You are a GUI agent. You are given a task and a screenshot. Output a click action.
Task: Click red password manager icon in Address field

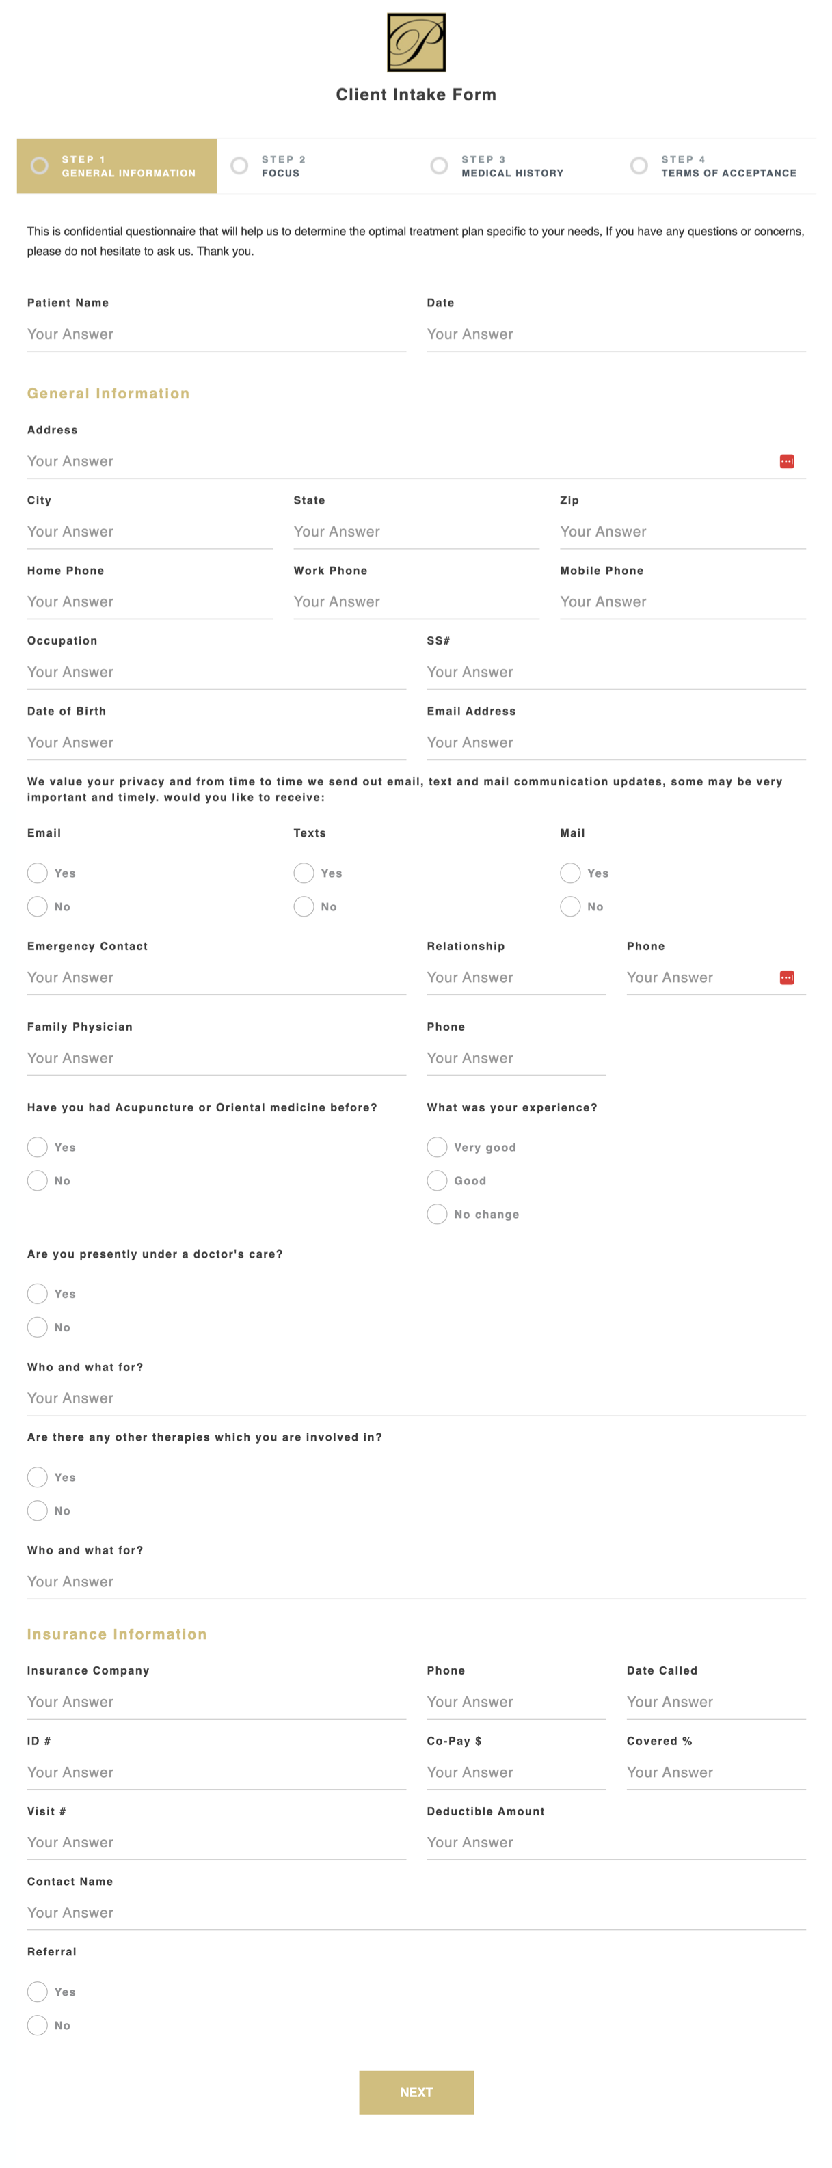tap(786, 461)
